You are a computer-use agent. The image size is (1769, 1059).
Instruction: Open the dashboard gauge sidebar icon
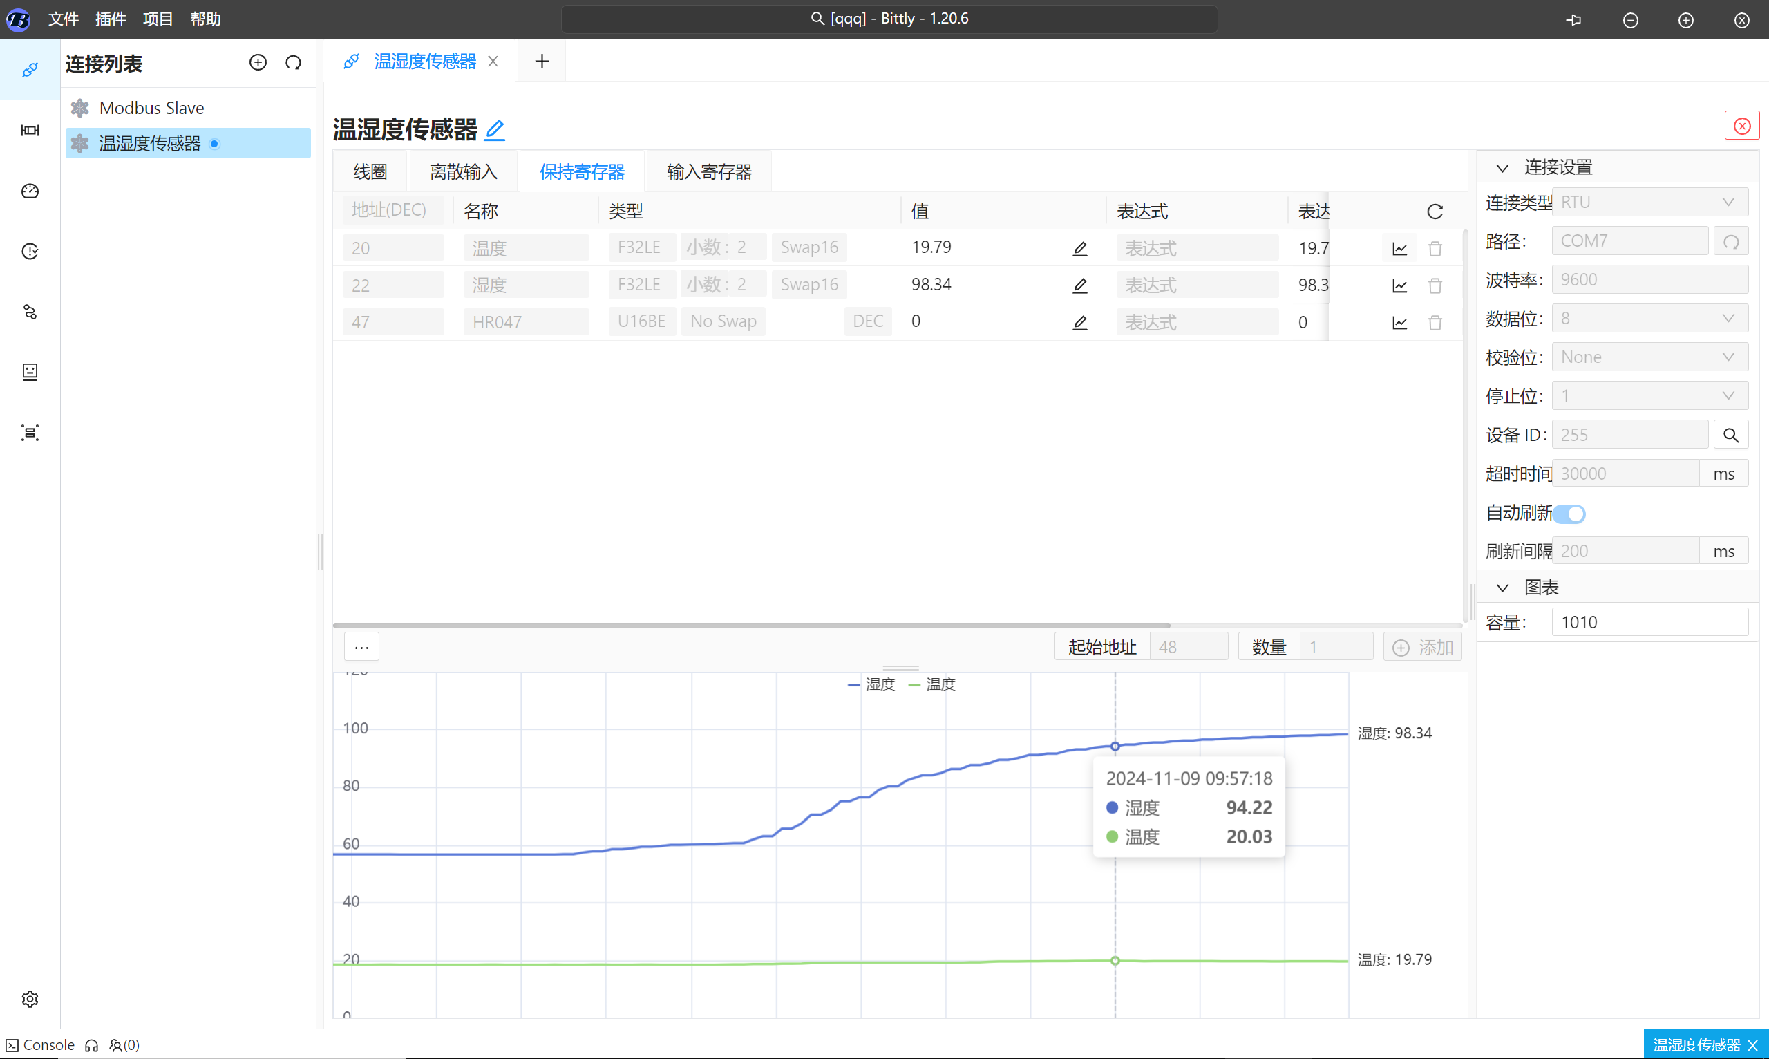(30, 191)
